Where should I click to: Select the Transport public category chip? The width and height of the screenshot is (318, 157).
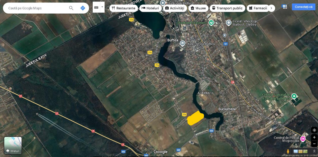point(227,8)
